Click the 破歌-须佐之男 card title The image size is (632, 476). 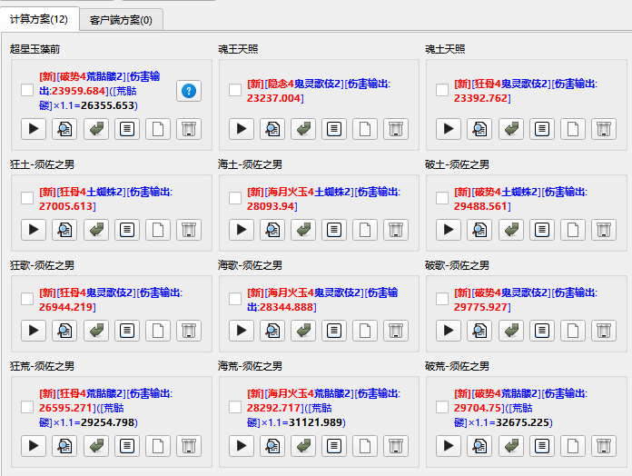pyautogui.click(x=457, y=265)
